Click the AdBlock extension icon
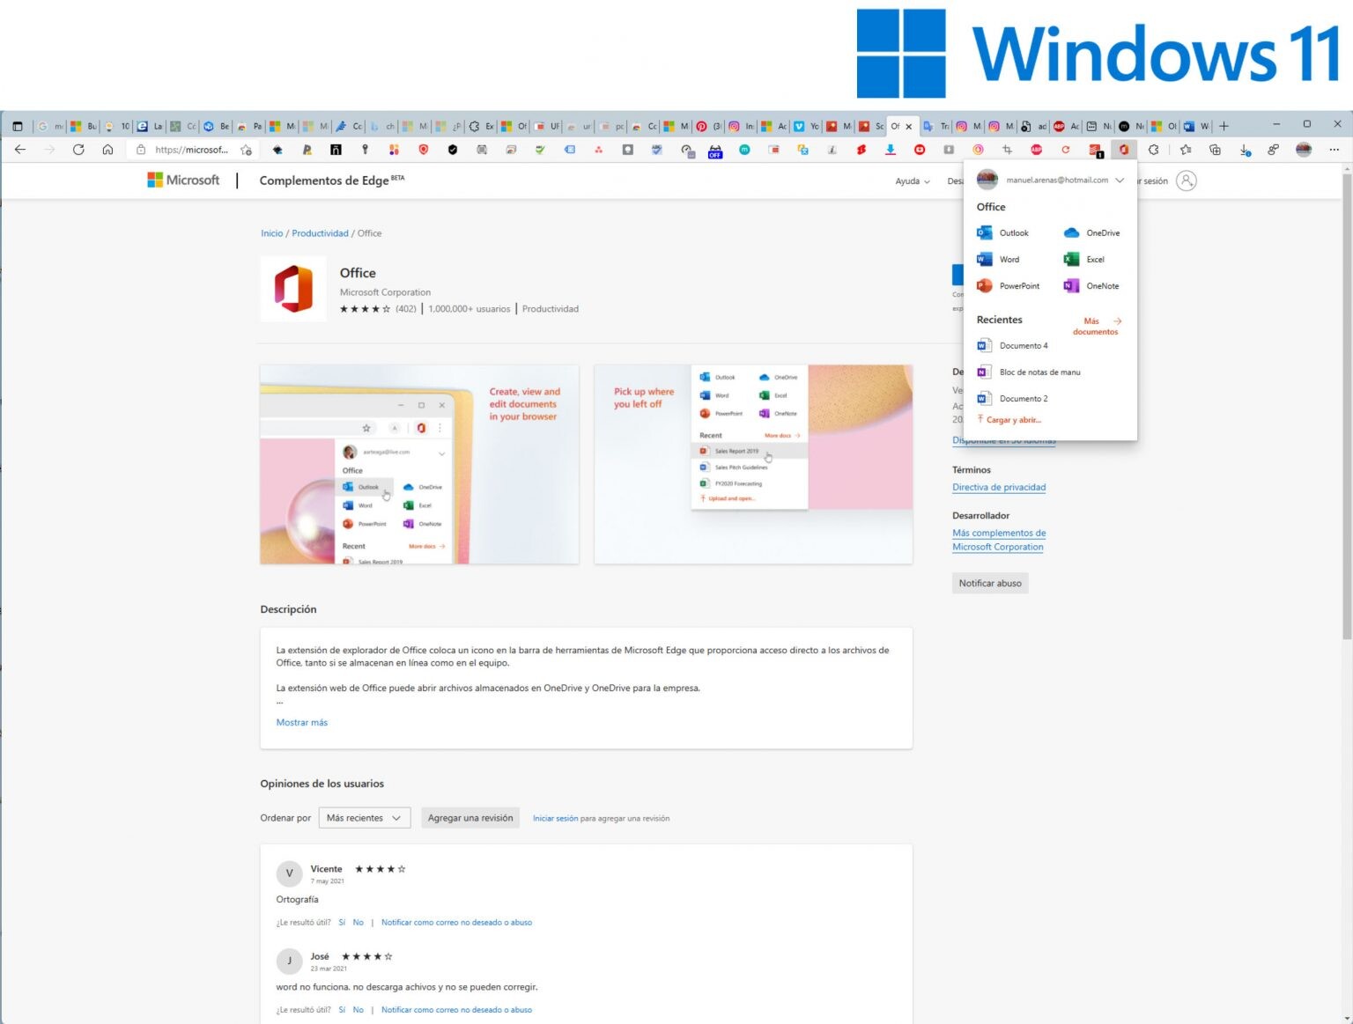The image size is (1353, 1024). click(x=1036, y=150)
